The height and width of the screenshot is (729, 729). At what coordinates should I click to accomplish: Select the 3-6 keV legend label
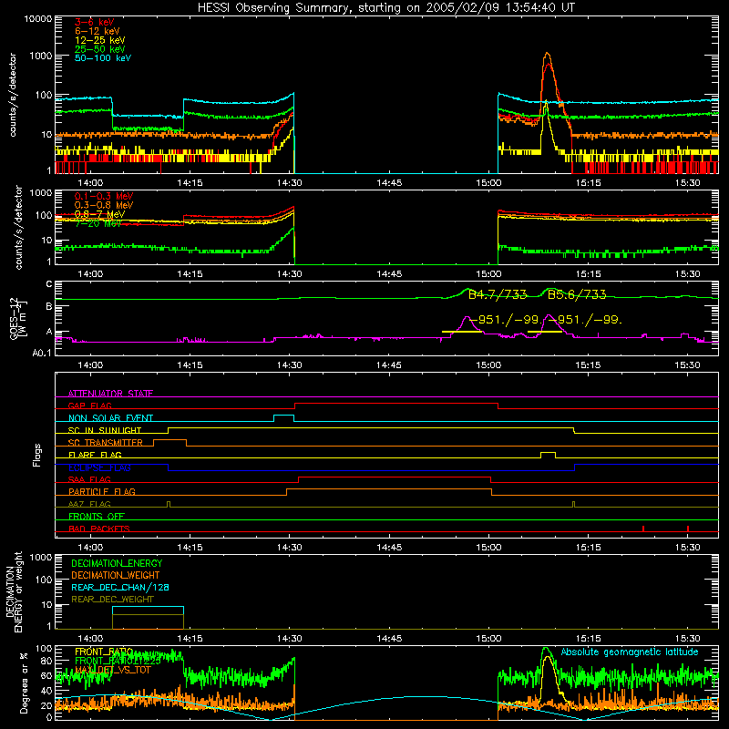point(95,22)
